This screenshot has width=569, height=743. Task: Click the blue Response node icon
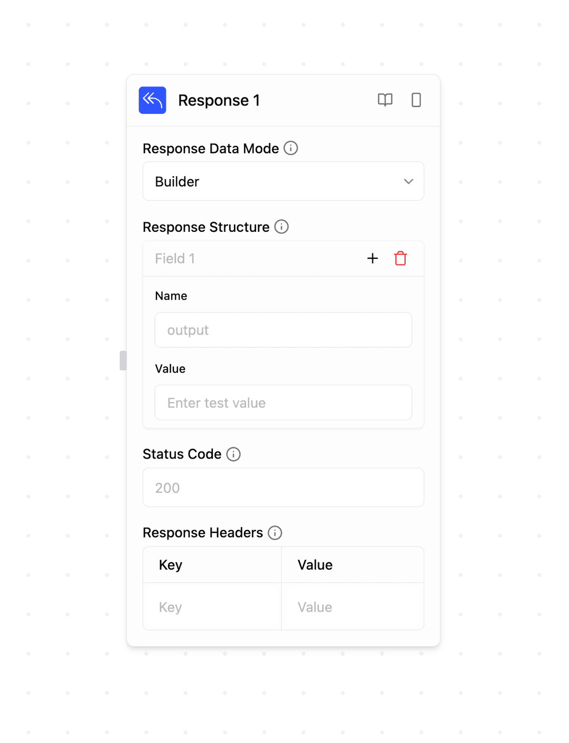tap(152, 100)
